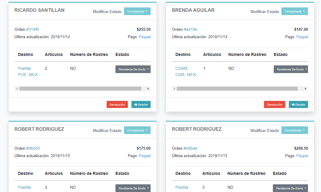Open order link #a418e

tap(190, 29)
